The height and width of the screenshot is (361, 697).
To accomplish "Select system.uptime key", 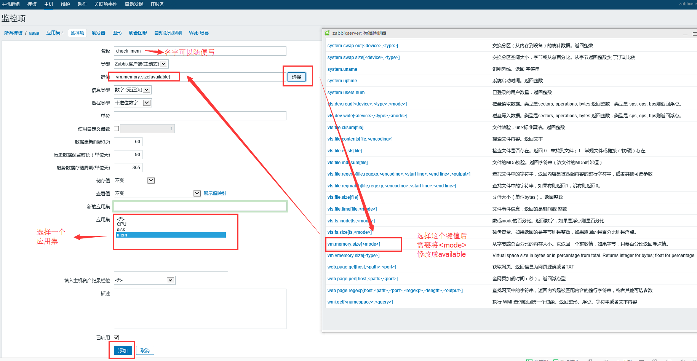I will point(342,81).
